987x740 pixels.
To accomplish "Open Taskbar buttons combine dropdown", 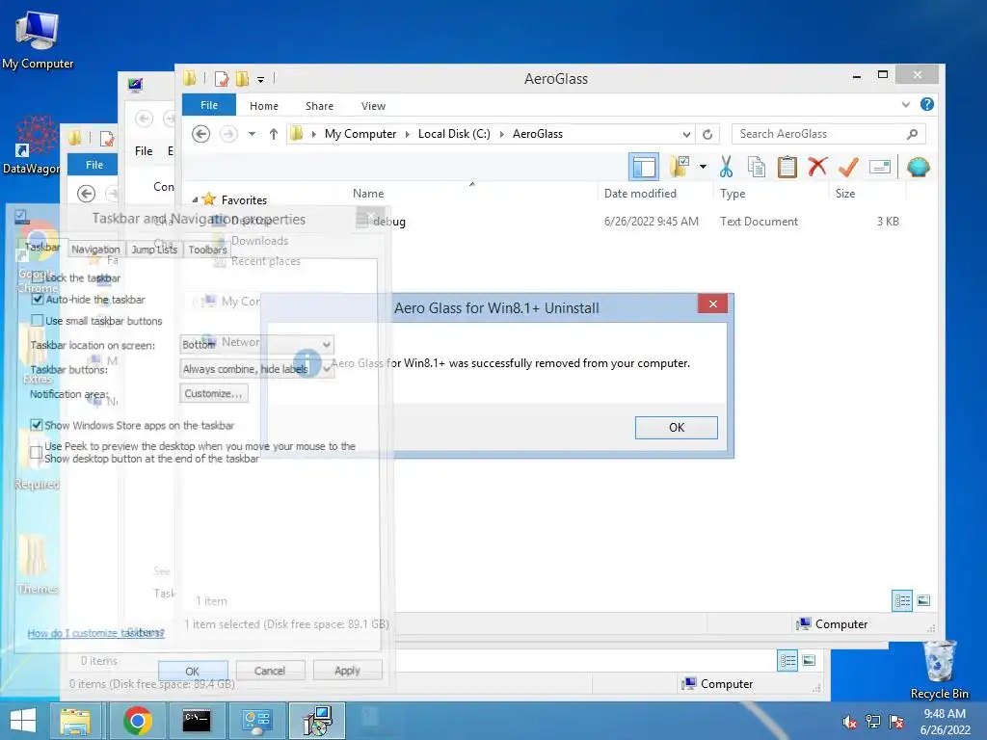I will coord(256,369).
